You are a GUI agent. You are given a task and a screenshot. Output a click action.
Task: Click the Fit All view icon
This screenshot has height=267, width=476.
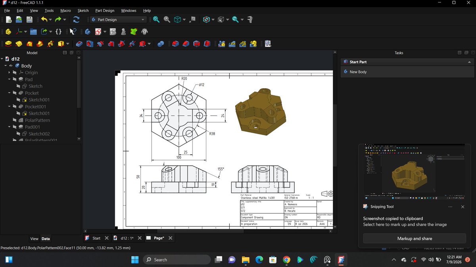tap(156, 19)
